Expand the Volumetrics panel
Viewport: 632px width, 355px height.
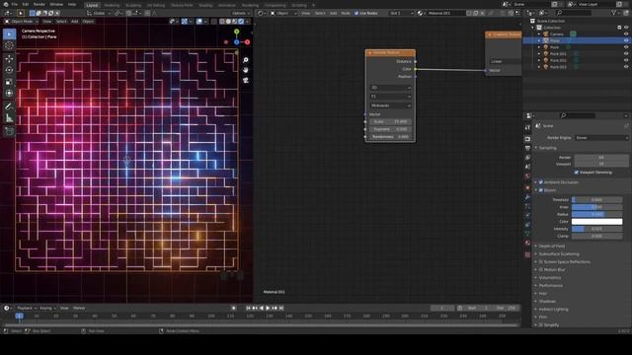[x=549, y=278]
